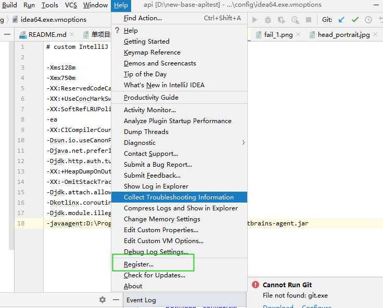
Task: Click the Profiler run icon in toolbar
Action: click(x=295, y=20)
